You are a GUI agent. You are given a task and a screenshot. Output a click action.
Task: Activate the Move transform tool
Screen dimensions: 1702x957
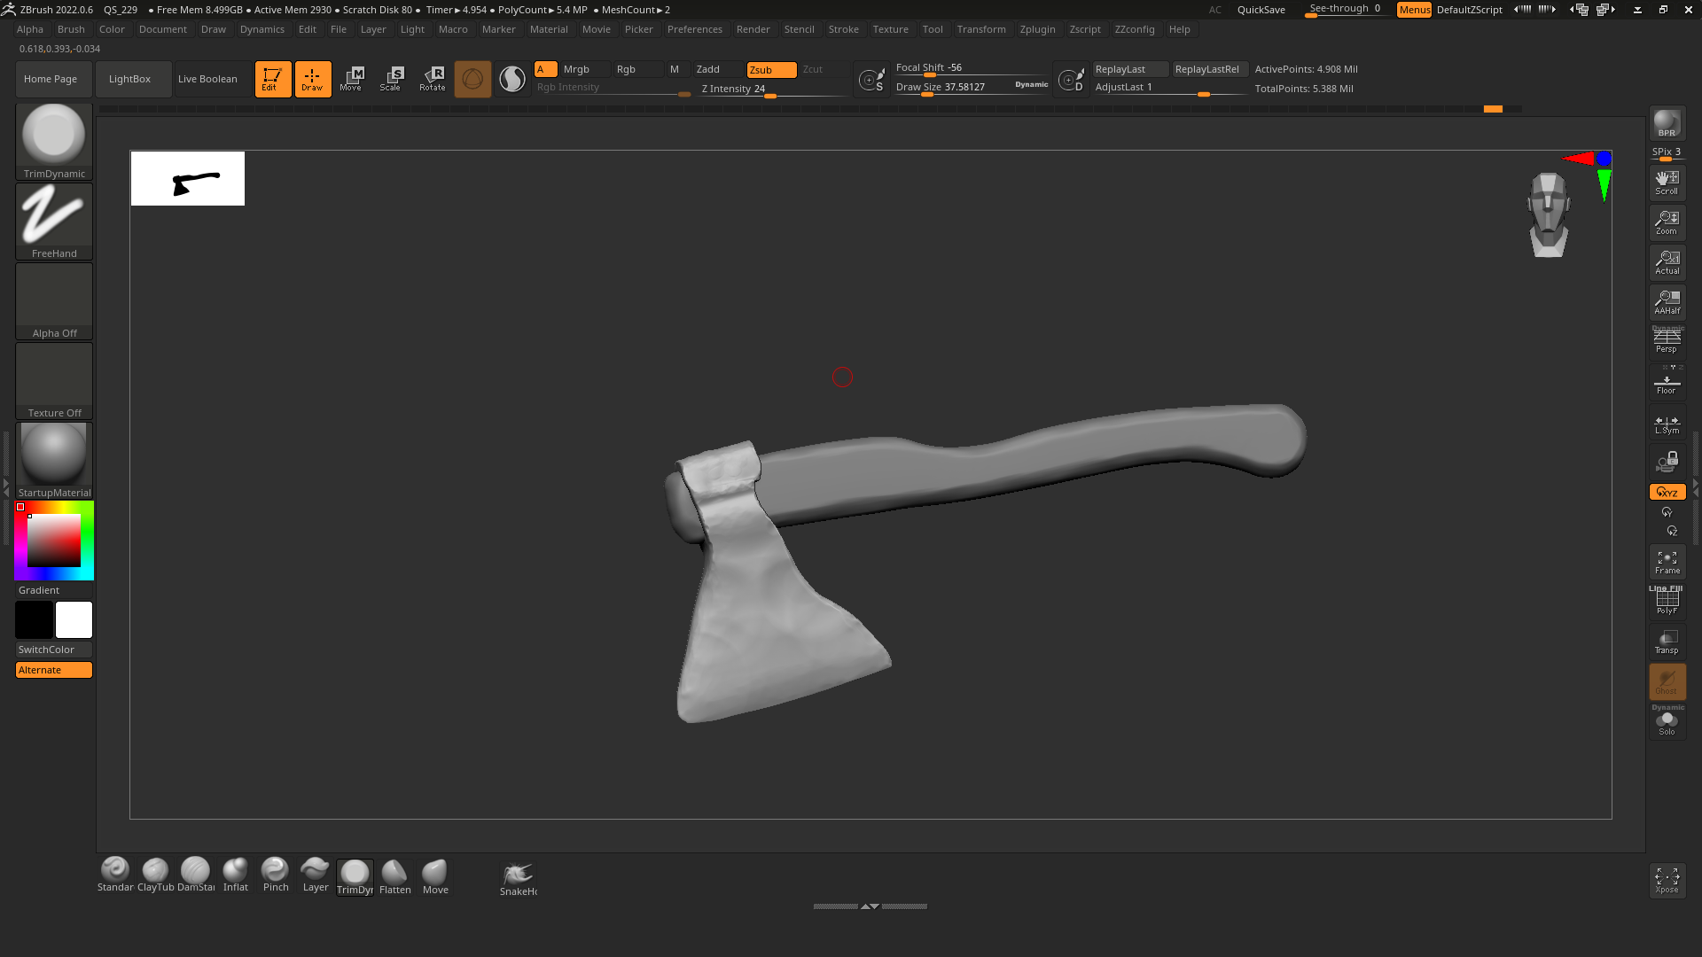pyautogui.click(x=352, y=79)
